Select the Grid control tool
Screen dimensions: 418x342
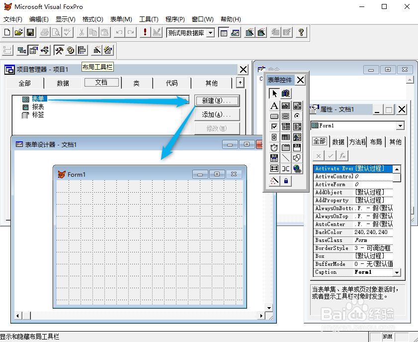pos(285,137)
